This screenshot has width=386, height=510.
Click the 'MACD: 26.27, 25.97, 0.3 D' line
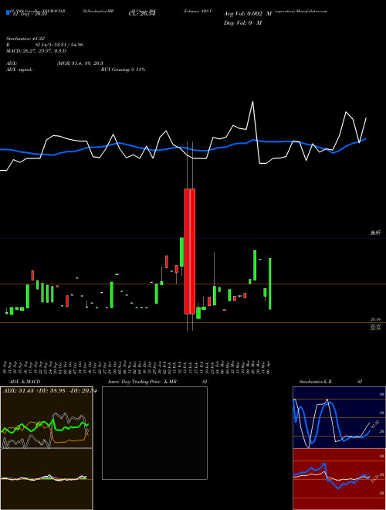[36, 51]
